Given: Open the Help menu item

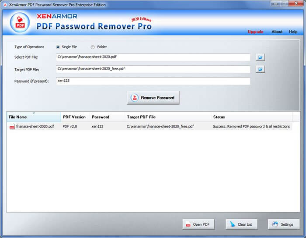Looking at the screenshot, I should pyautogui.click(x=293, y=32).
